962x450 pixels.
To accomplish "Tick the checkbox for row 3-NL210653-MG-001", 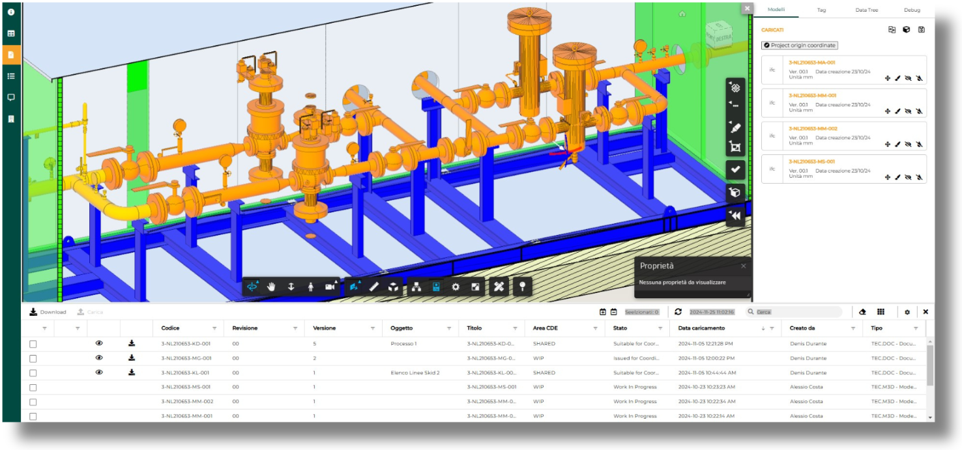I will click(x=33, y=358).
